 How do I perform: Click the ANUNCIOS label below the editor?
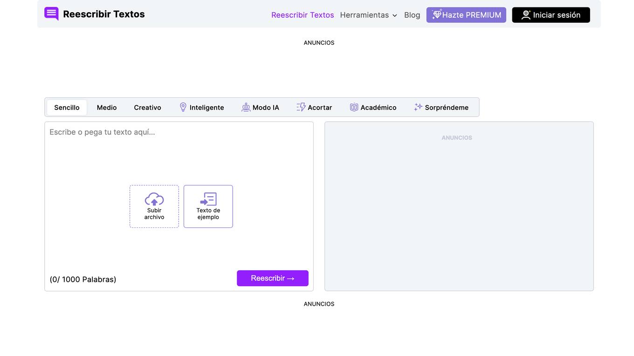pos(319,304)
